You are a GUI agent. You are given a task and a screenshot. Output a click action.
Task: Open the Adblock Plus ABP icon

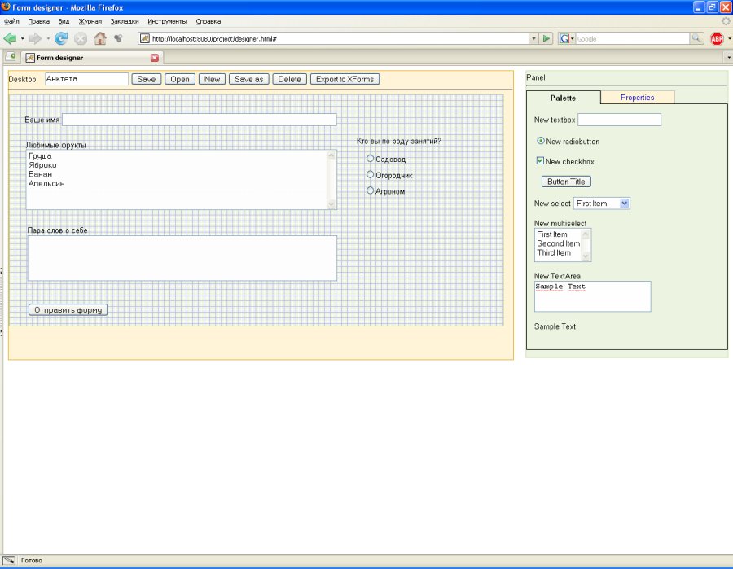tap(717, 39)
